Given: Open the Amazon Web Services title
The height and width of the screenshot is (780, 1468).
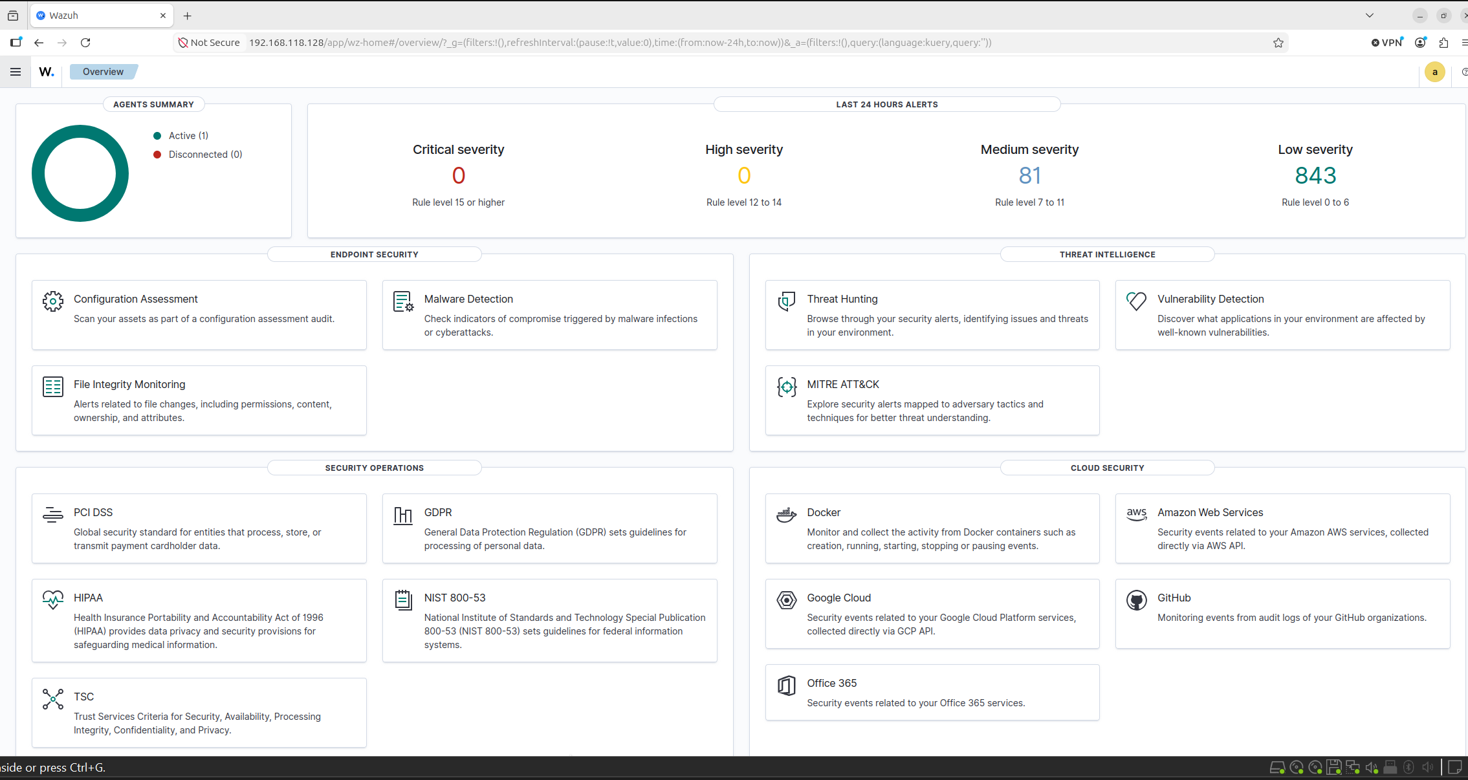Looking at the screenshot, I should (1210, 512).
